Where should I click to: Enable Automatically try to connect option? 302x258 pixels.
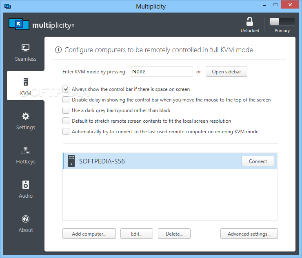66,131
